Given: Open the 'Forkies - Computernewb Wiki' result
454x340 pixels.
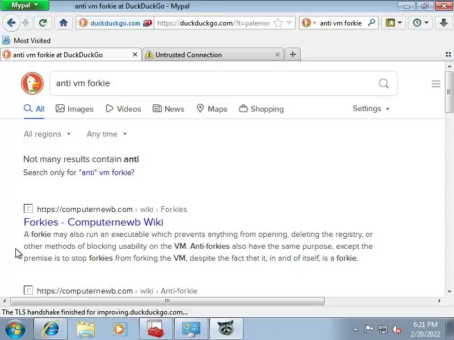Looking at the screenshot, I should (94, 222).
